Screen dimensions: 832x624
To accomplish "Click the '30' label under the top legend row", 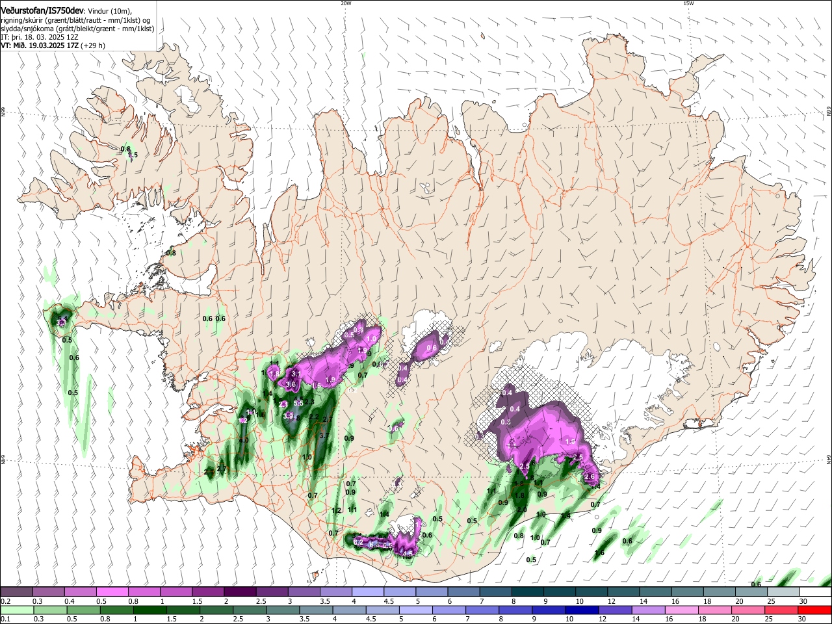I will pyautogui.click(x=803, y=601).
